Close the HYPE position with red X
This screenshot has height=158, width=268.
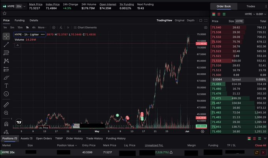pyautogui.click(x=263, y=152)
